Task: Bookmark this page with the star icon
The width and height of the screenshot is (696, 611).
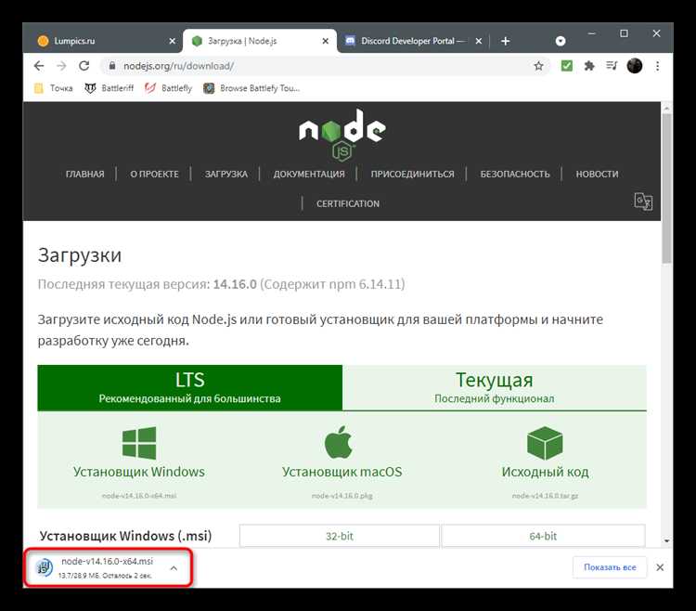Action: coord(538,66)
